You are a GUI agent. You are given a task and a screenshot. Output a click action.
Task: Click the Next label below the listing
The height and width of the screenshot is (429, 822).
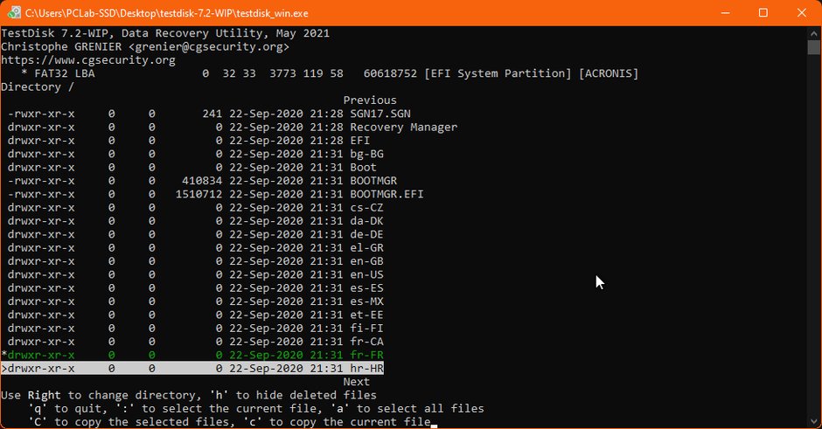click(x=357, y=382)
